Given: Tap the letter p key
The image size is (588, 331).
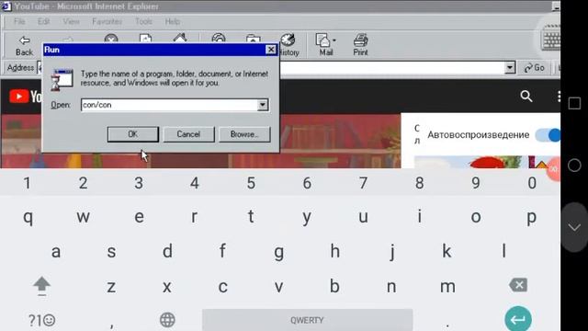Looking at the screenshot, I should (531, 217).
